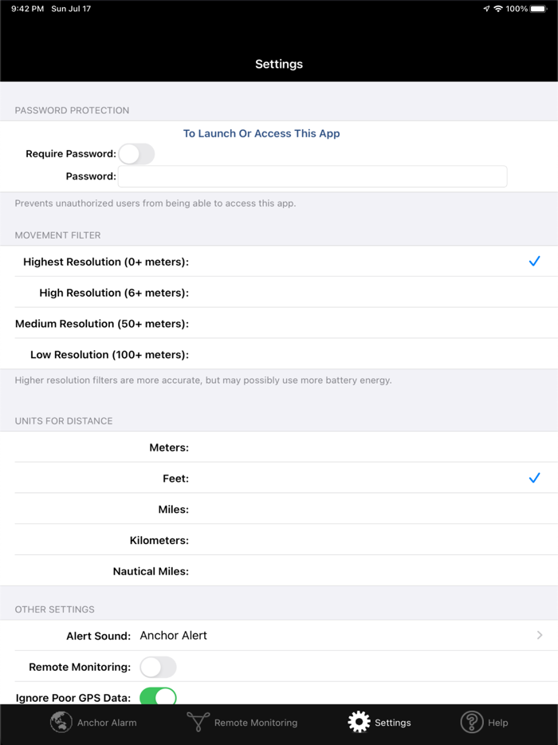Tap the Require Password: label
Screen dimensions: 558x745
[x=71, y=153]
